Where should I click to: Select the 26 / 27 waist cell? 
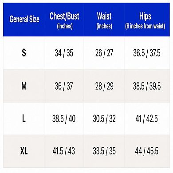[x=104, y=53]
